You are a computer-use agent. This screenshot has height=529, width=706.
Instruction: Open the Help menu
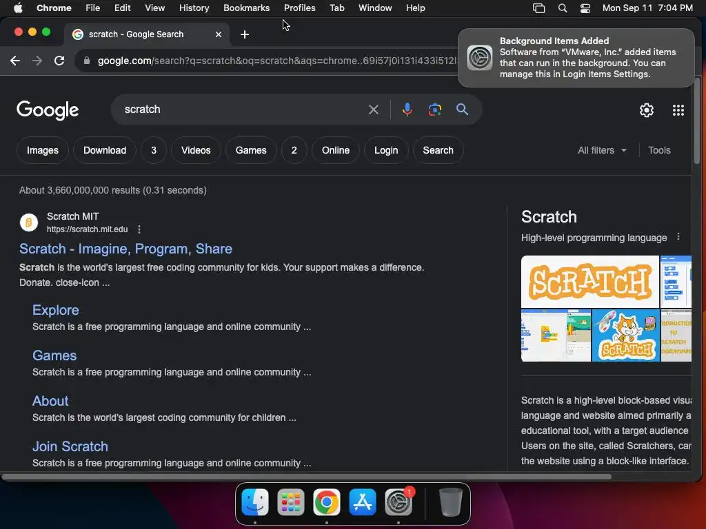point(415,8)
